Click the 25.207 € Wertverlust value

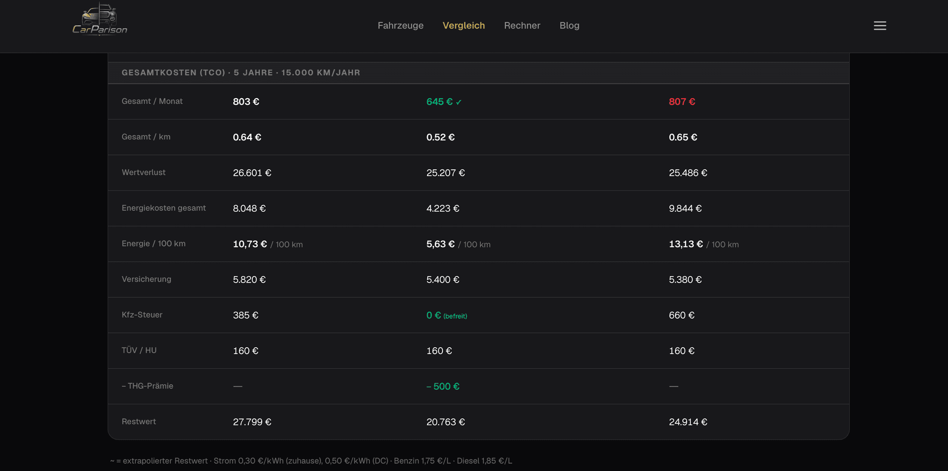tap(445, 173)
